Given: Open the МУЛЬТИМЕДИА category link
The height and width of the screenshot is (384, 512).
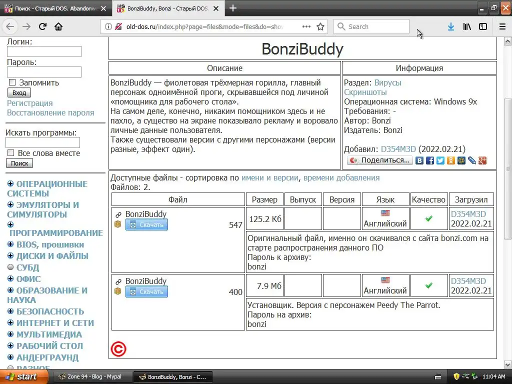Looking at the screenshot, I should point(49,334).
